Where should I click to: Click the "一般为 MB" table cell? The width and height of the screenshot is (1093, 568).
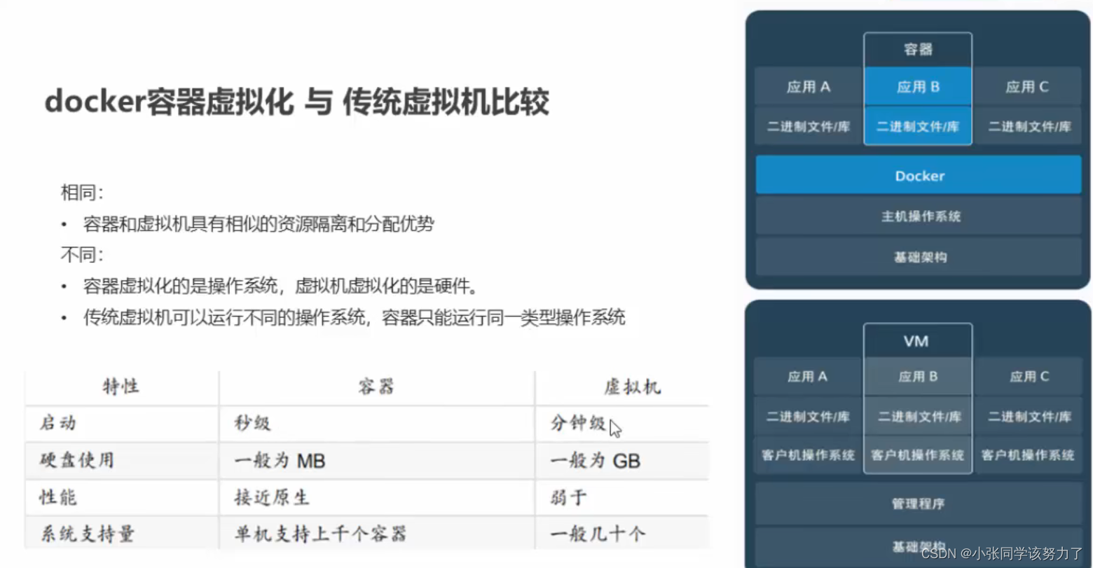click(x=376, y=460)
